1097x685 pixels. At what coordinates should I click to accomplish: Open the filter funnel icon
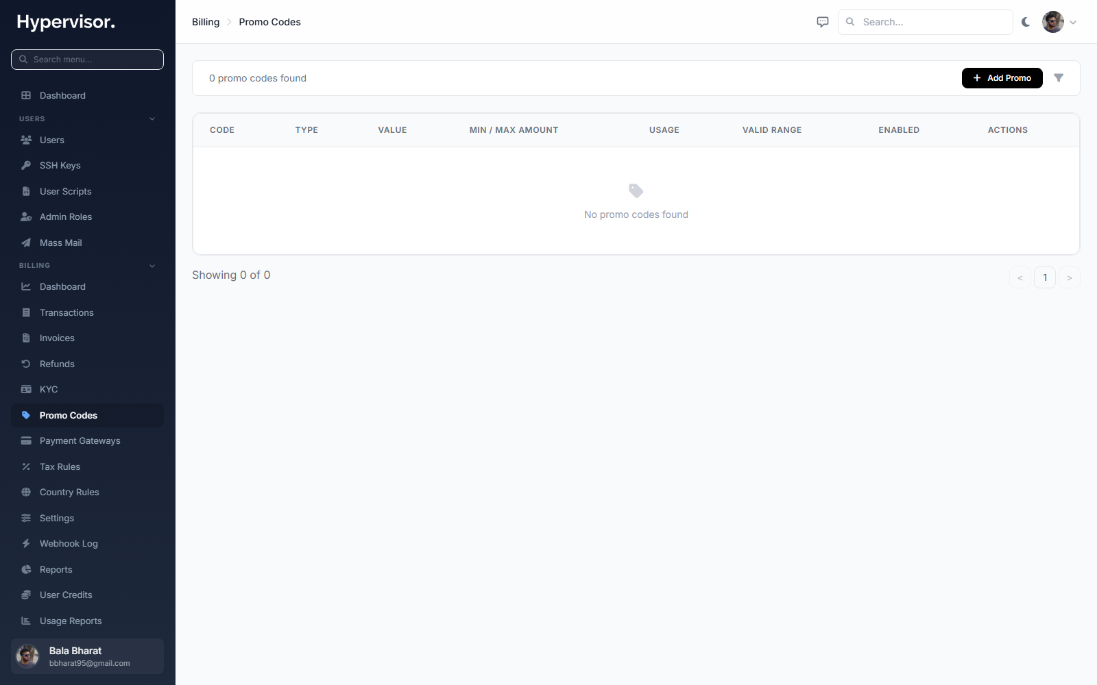pos(1059,78)
